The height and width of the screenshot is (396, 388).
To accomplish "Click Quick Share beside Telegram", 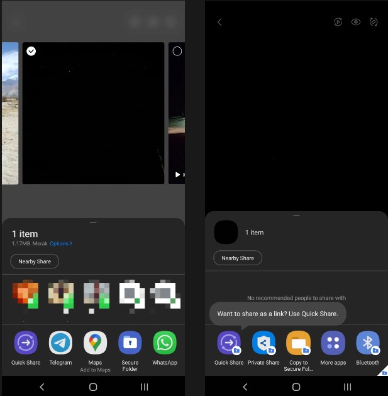I will 26,343.
